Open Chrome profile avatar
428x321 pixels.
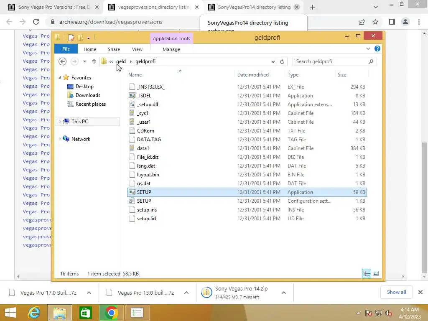pyautogui.click(x=405, y=22)
